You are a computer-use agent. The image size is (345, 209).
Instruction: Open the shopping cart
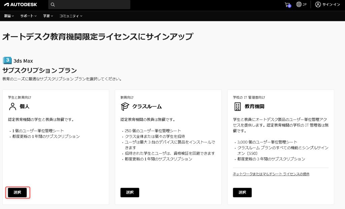coord(287,5)
